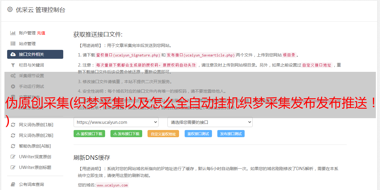
Task: Click the green 发布接口下载 button
Action: pos(126,134)
